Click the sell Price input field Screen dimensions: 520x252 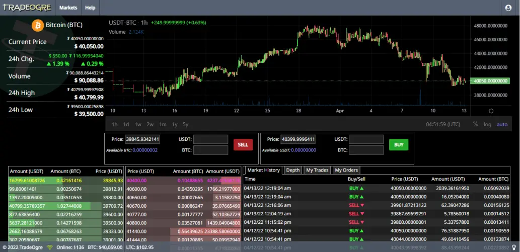[x=142, y=139]
